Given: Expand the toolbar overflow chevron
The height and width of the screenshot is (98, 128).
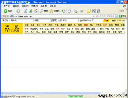Looking at the screenshot, I should tap(126, 9).
